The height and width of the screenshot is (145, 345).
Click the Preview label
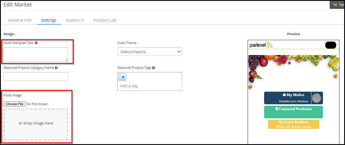point(294,34)
